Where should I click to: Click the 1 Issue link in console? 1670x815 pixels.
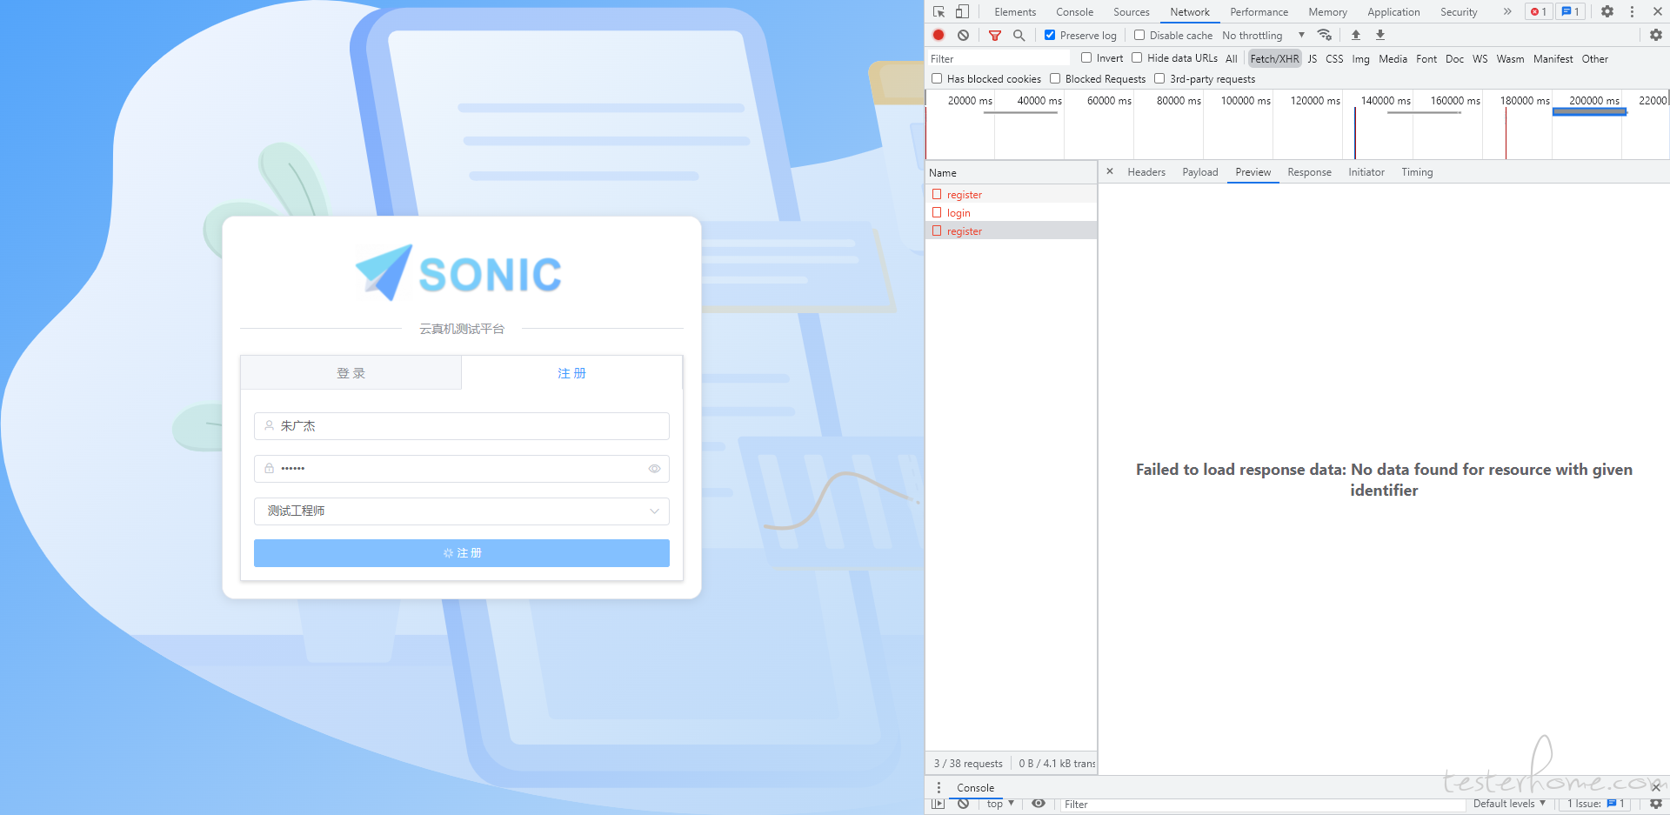(x=1596, y=804)
